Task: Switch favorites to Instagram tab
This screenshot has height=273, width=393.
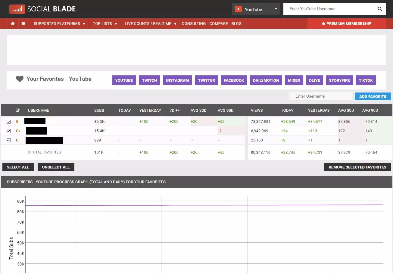Action: (177, 80)
